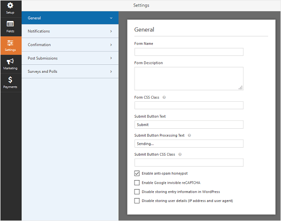The image size is (281, 221).
Task: Expand the Surveys and Polls chevron
Action: tap(111, 71)
